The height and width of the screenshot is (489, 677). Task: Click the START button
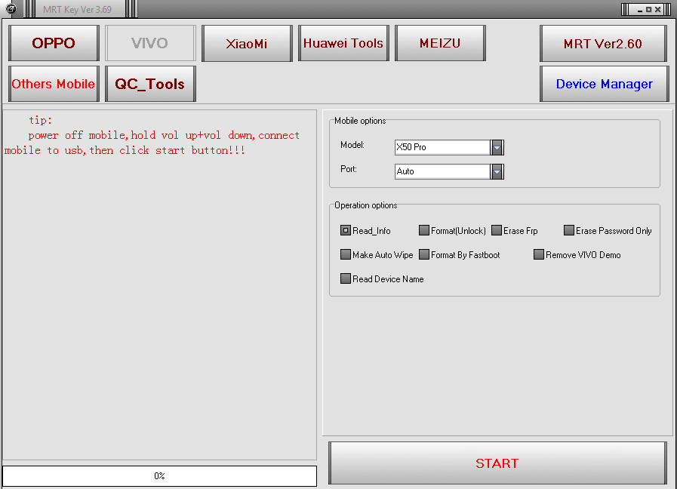pos(497,463)
